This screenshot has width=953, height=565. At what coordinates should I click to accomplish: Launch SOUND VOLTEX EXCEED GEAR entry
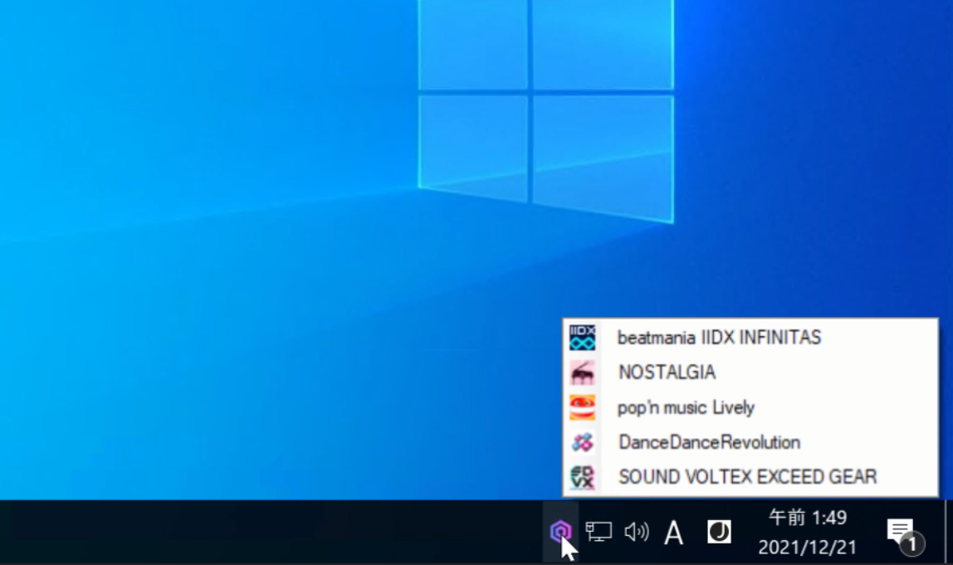[x=750, y=478]
